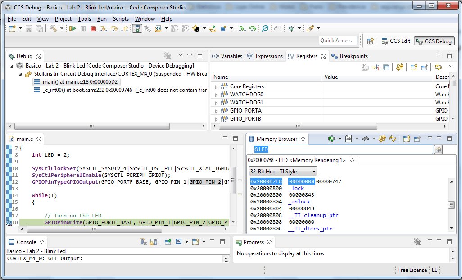Click the Skip All Breakpoints icon
The width and height of the screenshot is (462, 280).
[265, 28]
